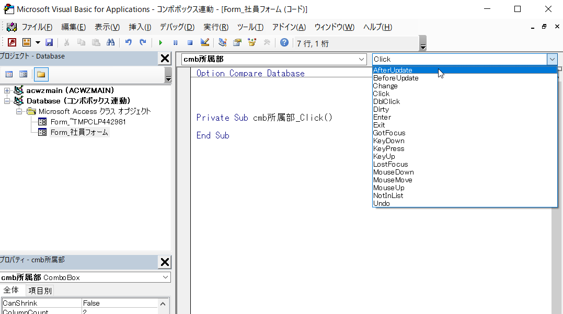Click the Redo arrow icon

[143, 43]
